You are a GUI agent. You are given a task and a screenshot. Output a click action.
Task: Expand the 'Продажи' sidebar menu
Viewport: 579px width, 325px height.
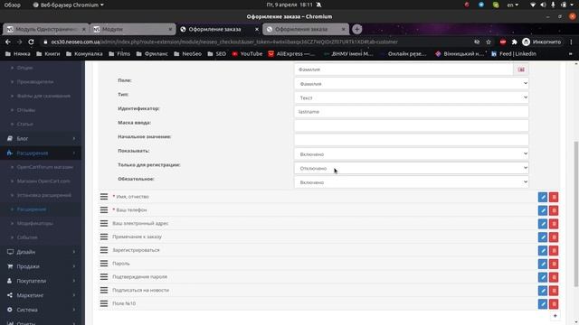(41, 266)
